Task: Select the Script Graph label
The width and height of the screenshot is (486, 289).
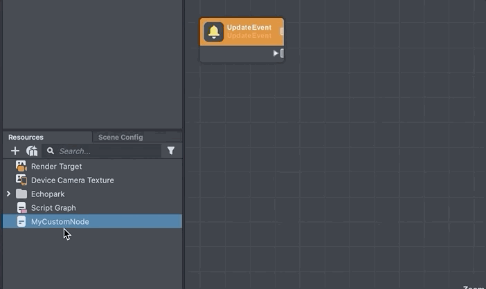Action: point(53,207)
